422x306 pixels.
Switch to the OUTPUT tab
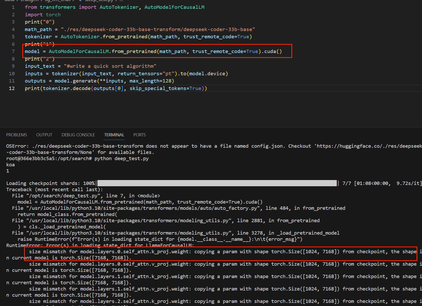tap(44, 135)
